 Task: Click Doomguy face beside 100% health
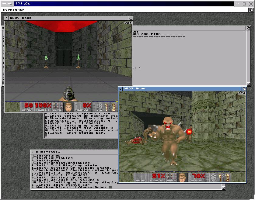pyautogui.click(x=69, y=107)
